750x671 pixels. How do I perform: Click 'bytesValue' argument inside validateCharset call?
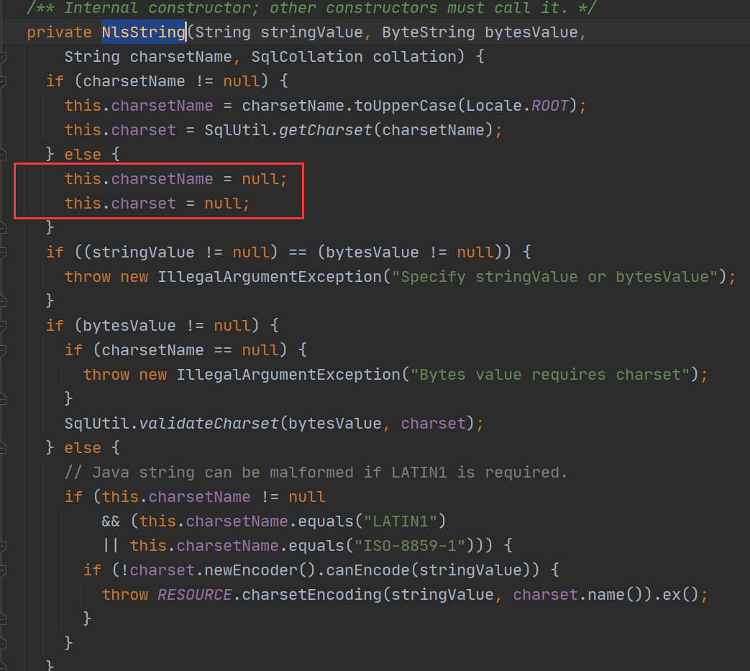pyautogui.click(x=335, y=424)
